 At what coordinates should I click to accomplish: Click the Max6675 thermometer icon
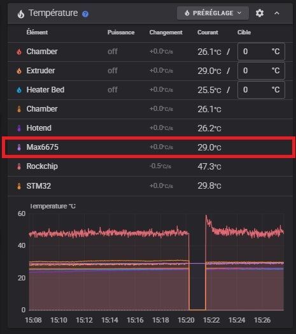pyautogui.click(x=19, y=147)
